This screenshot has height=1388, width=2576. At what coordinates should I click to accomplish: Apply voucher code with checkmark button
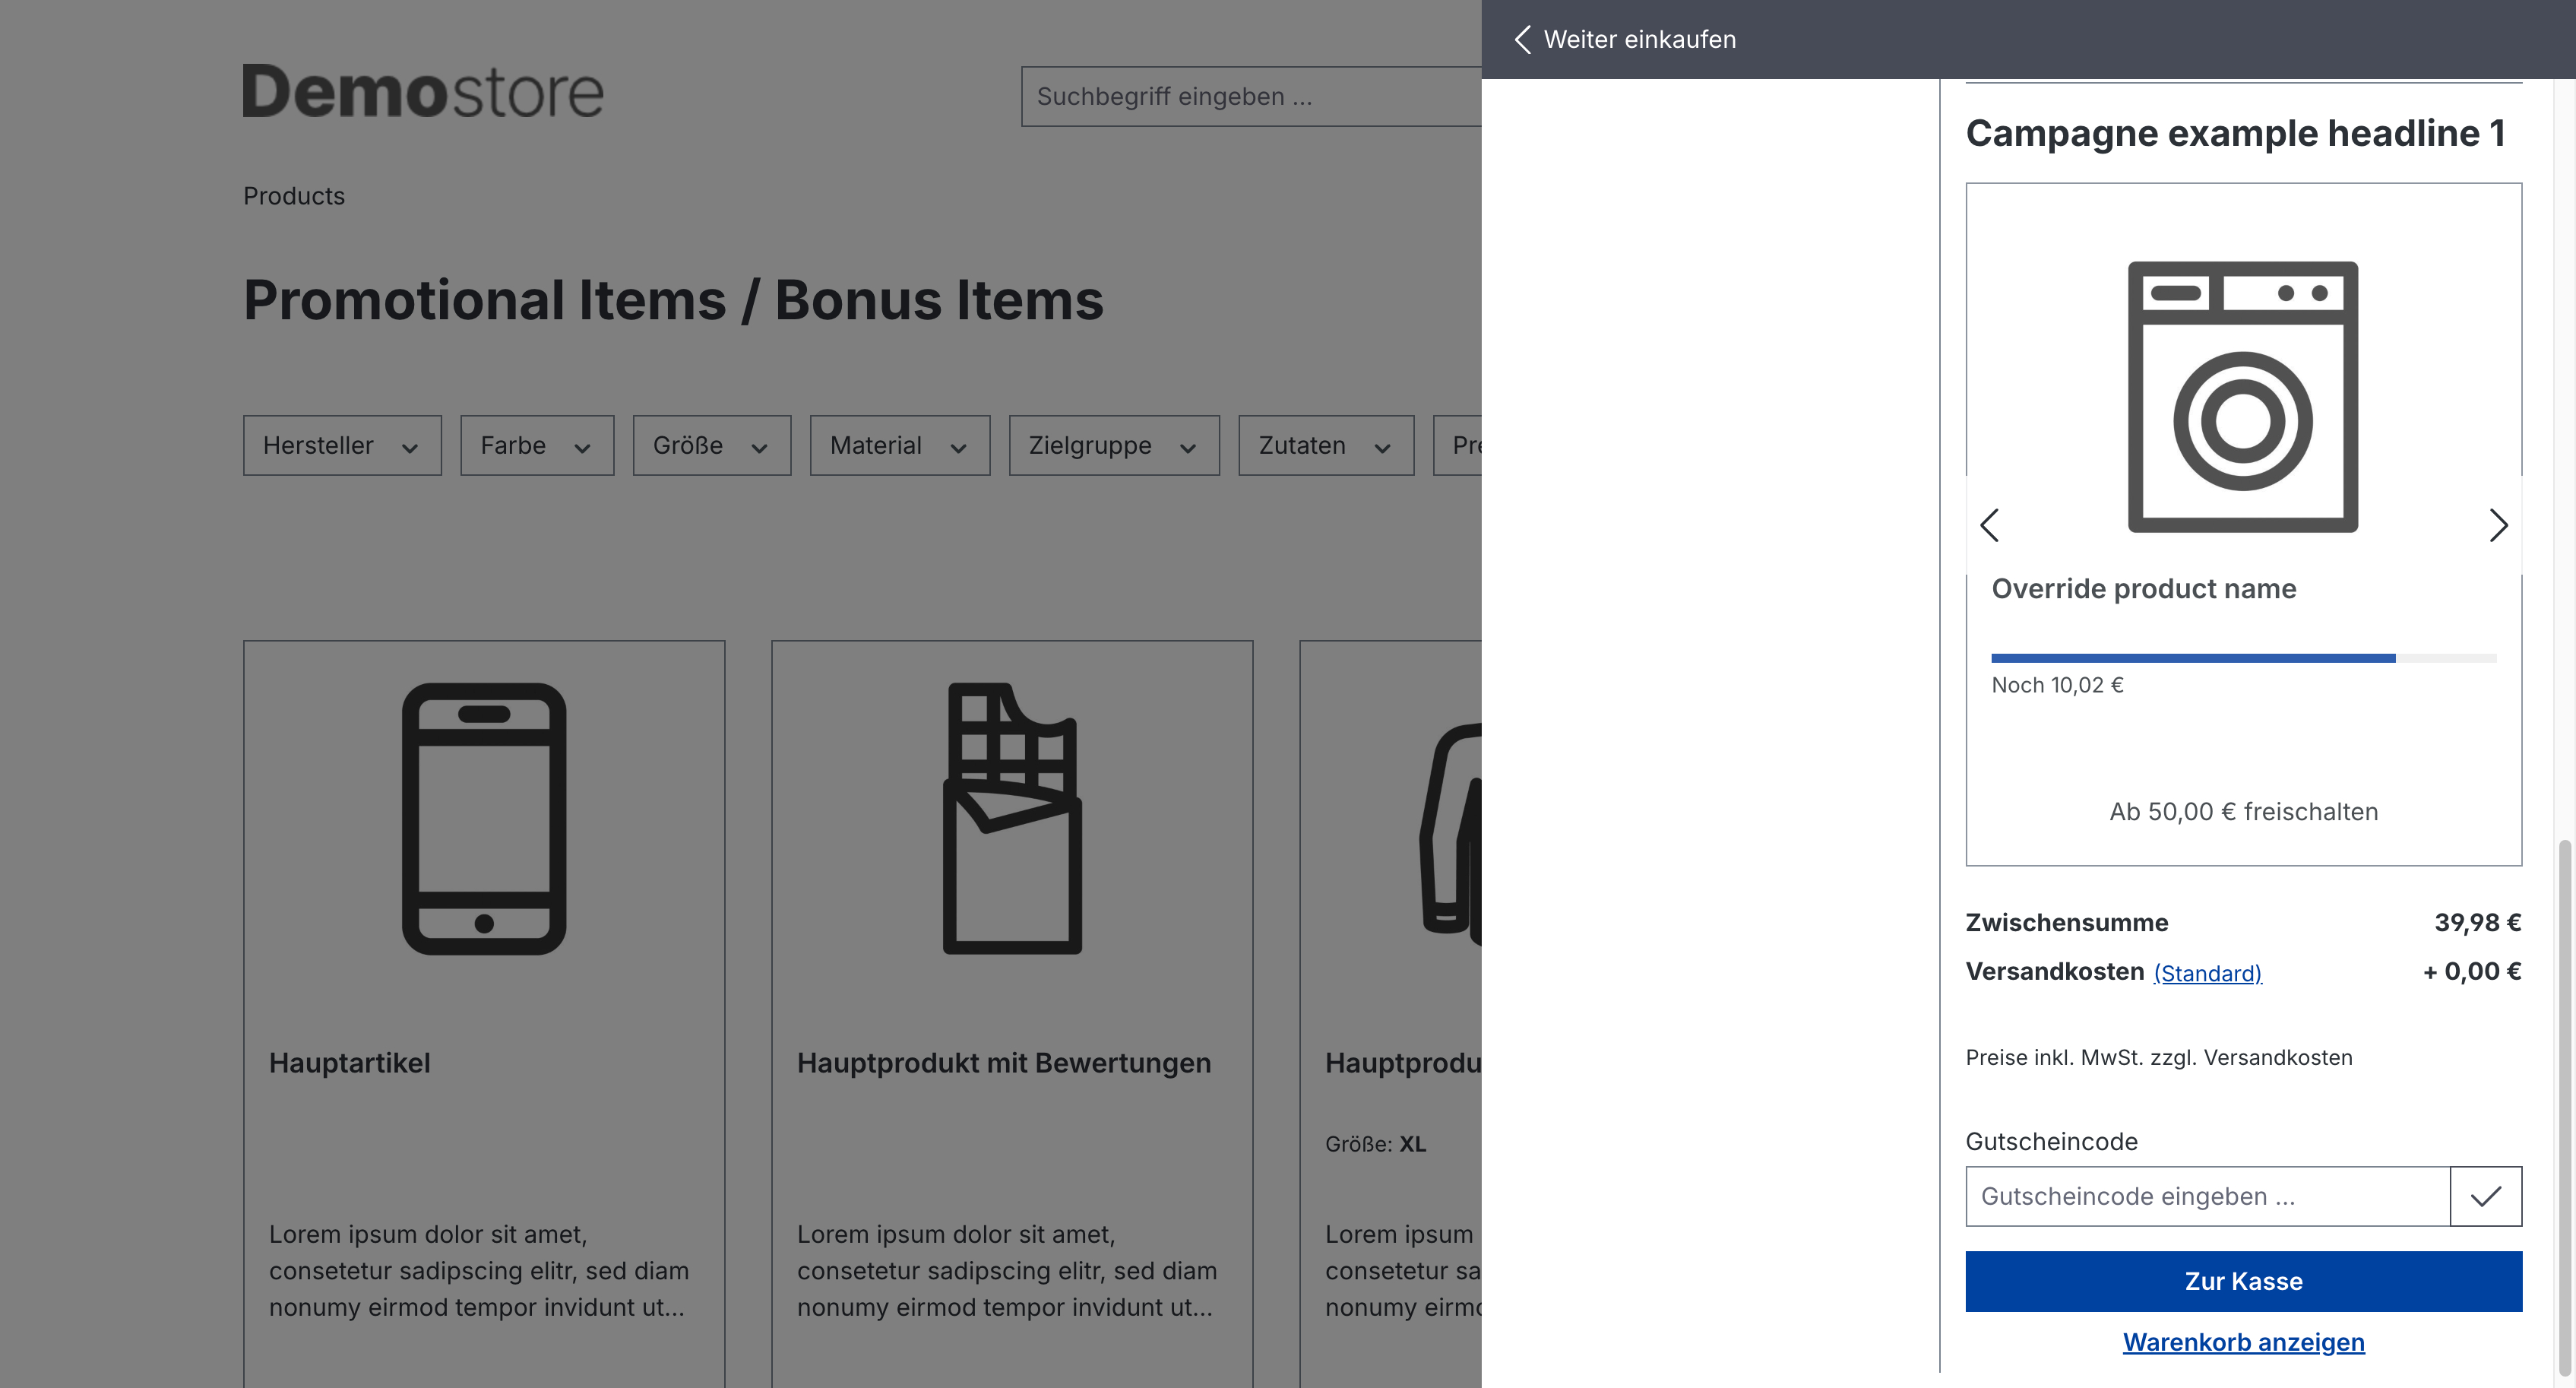pos(2486,1196)
